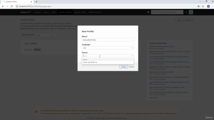Open Lines should have sufficient coverage by tests
The image size is (214, 120).
(x=167, y=87)
